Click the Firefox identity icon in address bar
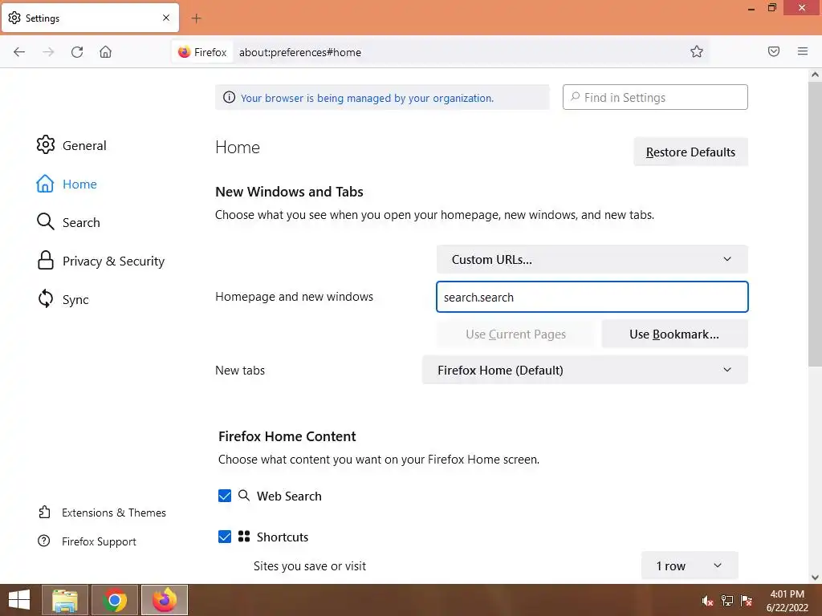 [x=184, y=52]
